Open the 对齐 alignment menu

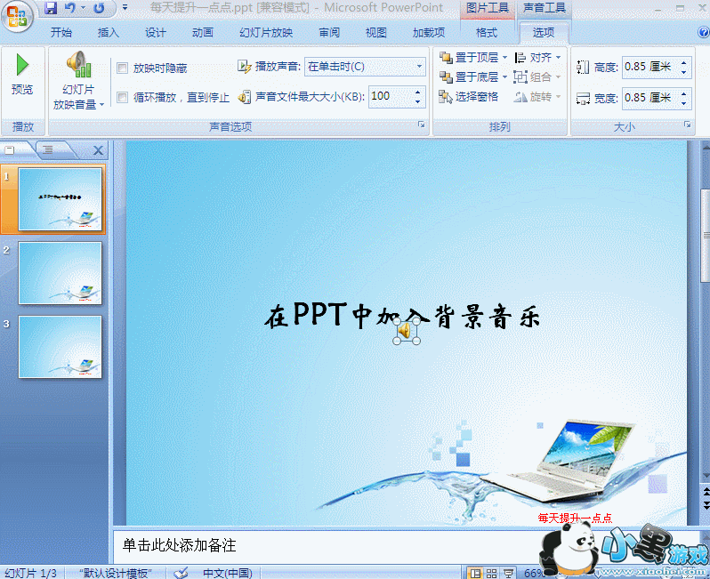(x=537, y=58)
